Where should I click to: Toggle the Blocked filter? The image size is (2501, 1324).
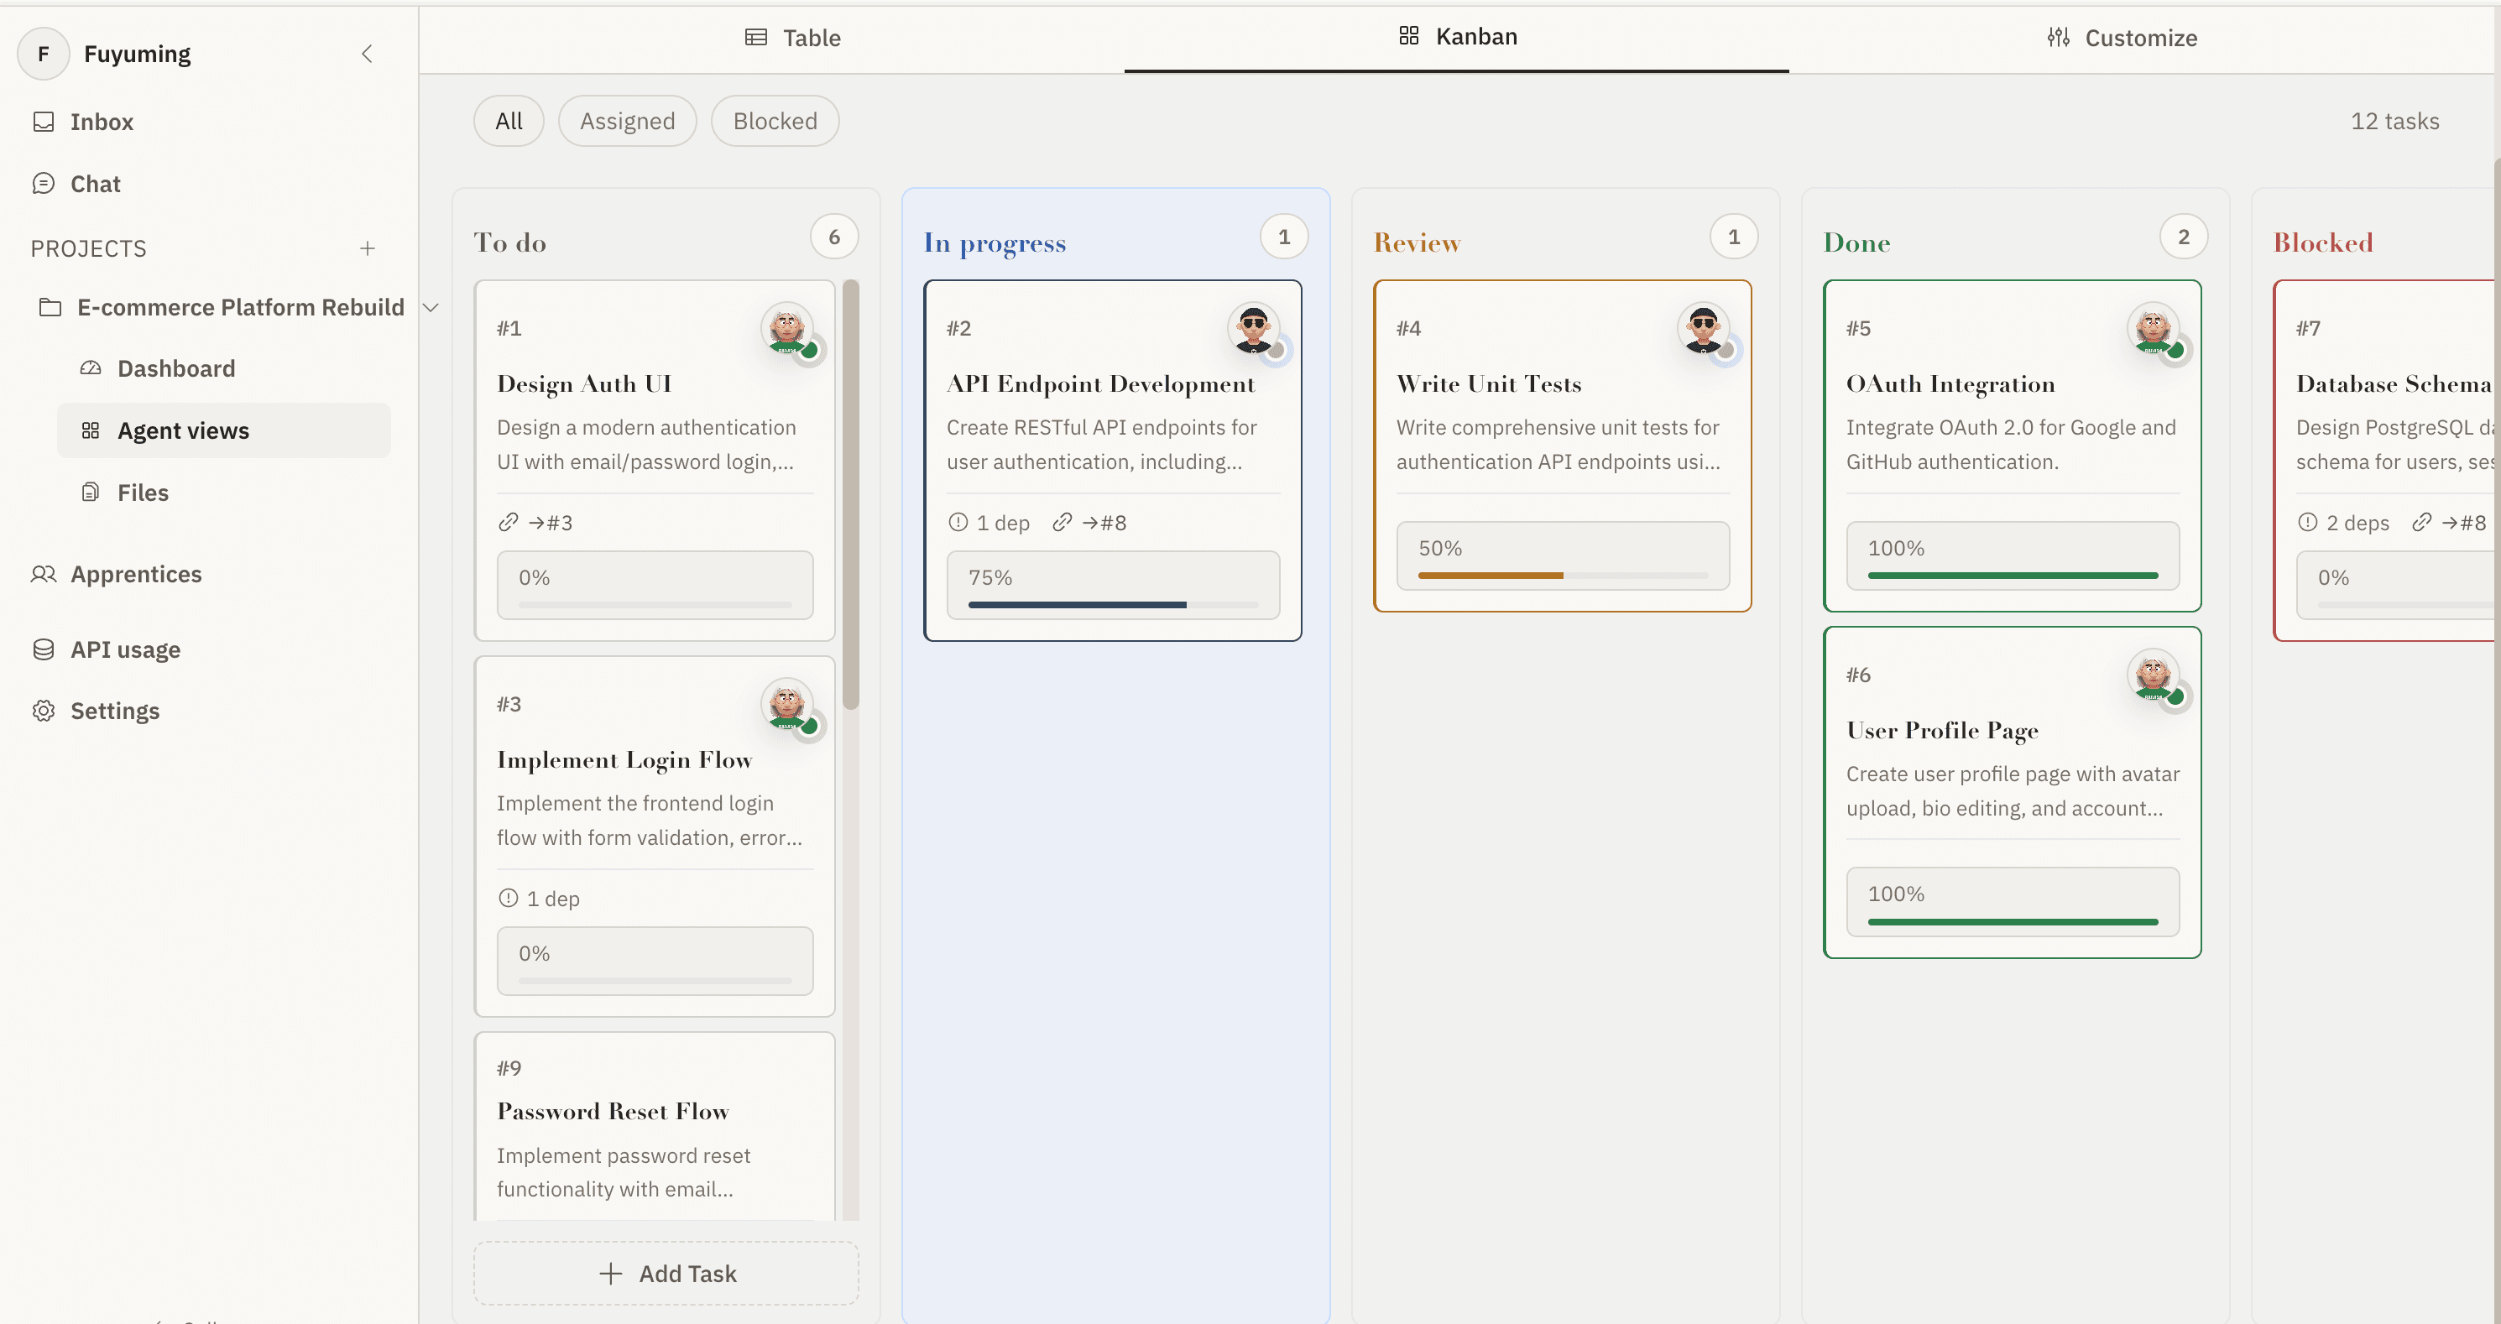coord(775,120)
